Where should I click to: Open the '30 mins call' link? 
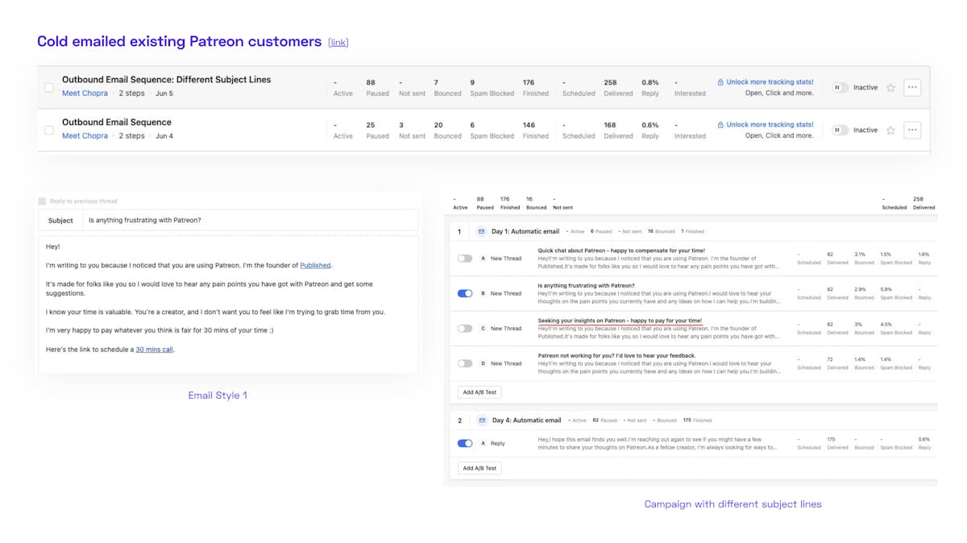(154, 350)
